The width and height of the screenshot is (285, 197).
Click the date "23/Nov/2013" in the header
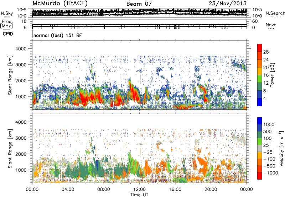pos(228,4)
